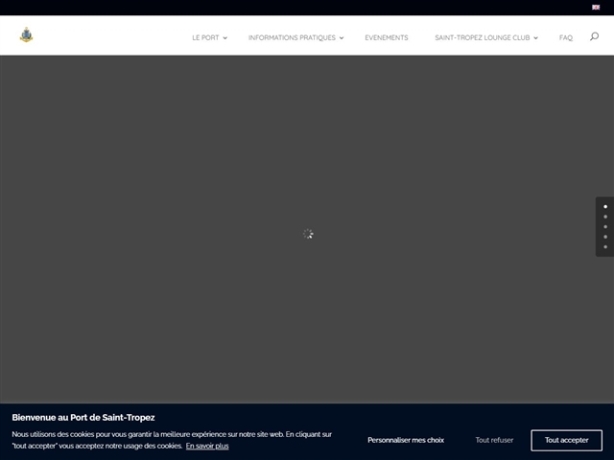614x460 pixels.
Task: Open the LE PORT menu item
Action: click(x=205, y=38)
